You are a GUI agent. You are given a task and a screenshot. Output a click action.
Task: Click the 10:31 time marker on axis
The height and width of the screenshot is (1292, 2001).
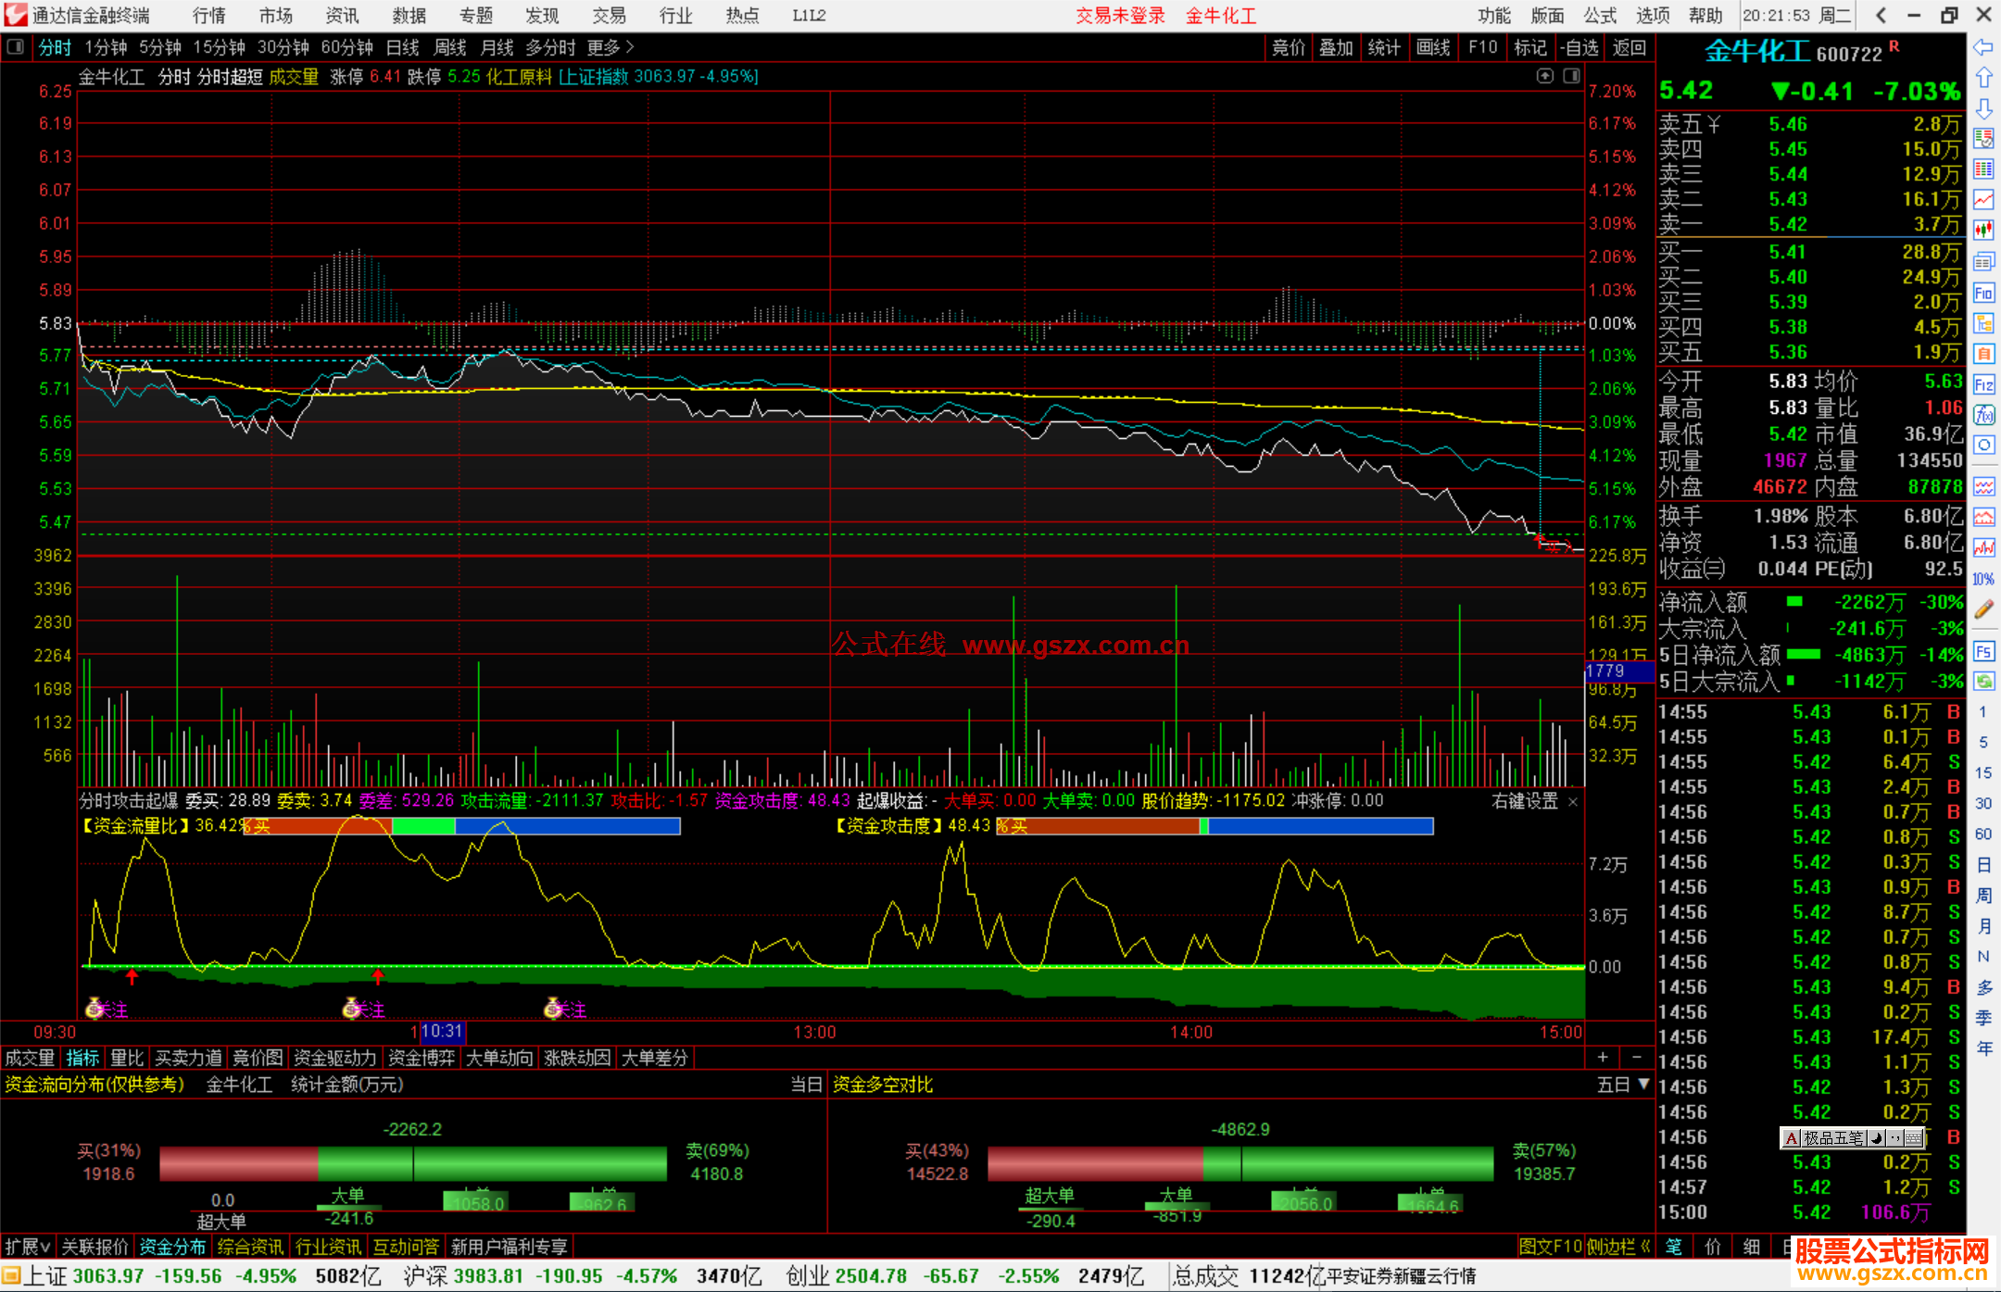click(442, 1031)
